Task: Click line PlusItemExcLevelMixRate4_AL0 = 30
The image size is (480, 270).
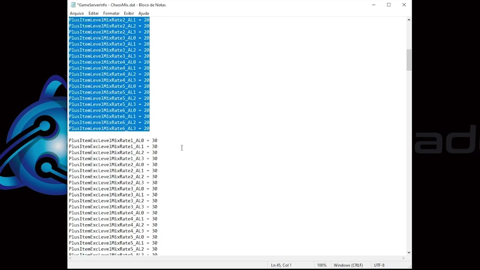Action: click(x=113, y=213)
